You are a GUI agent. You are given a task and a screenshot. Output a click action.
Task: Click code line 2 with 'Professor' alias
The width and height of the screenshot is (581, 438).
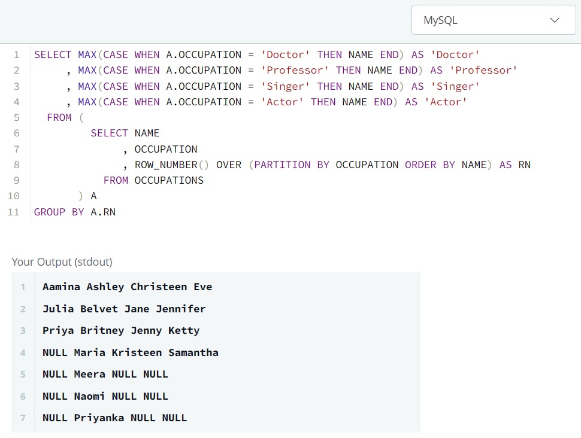(x=291, y=71)
